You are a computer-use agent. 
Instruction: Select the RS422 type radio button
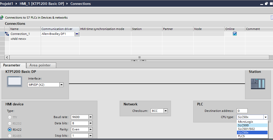point(10,130)
